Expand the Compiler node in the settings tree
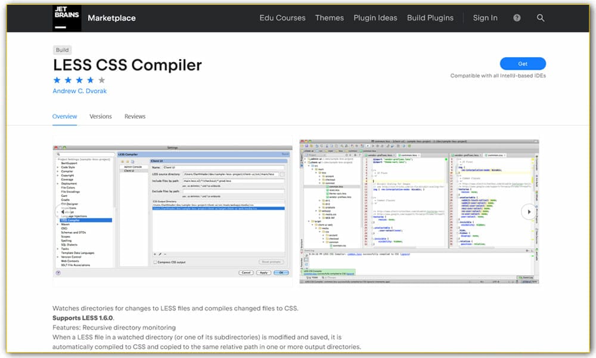The image size is (596, 358). pyautogui.click(x=58, y=171)
